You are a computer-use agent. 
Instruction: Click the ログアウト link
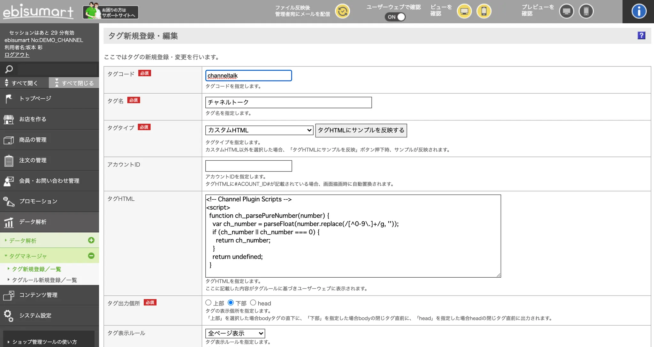pos(17,55)
